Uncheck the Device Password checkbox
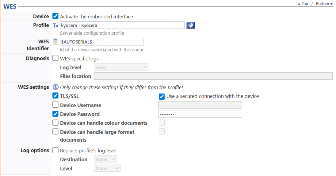This screenshot has height=176, width=336. [55, 114]
